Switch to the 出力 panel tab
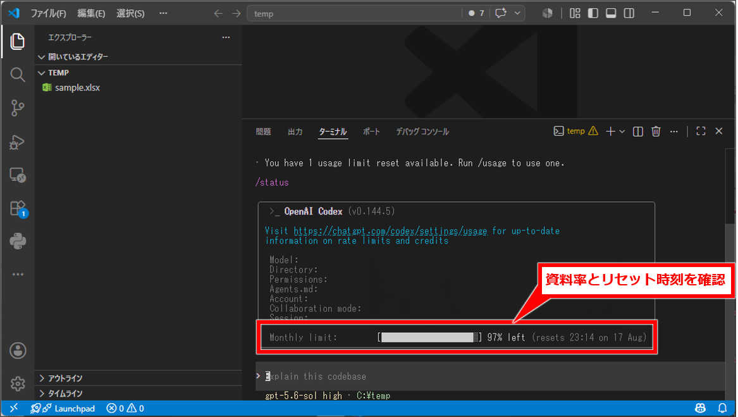Image resolution: width=738 pixels, height=417 pixels. click(x=295, y=132)
